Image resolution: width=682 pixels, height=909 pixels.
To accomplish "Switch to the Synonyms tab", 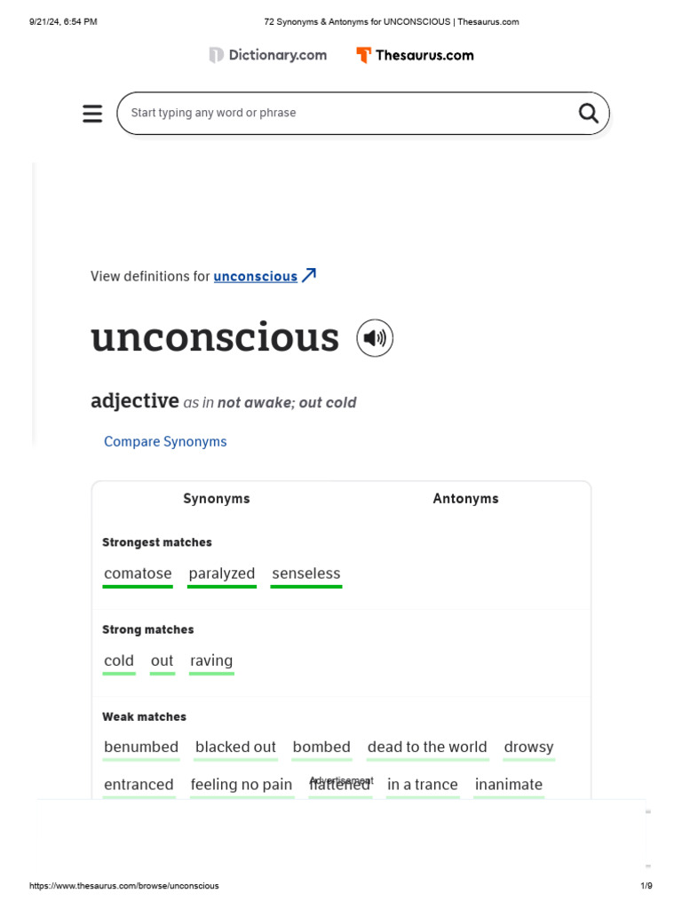I will pos(217,499).
